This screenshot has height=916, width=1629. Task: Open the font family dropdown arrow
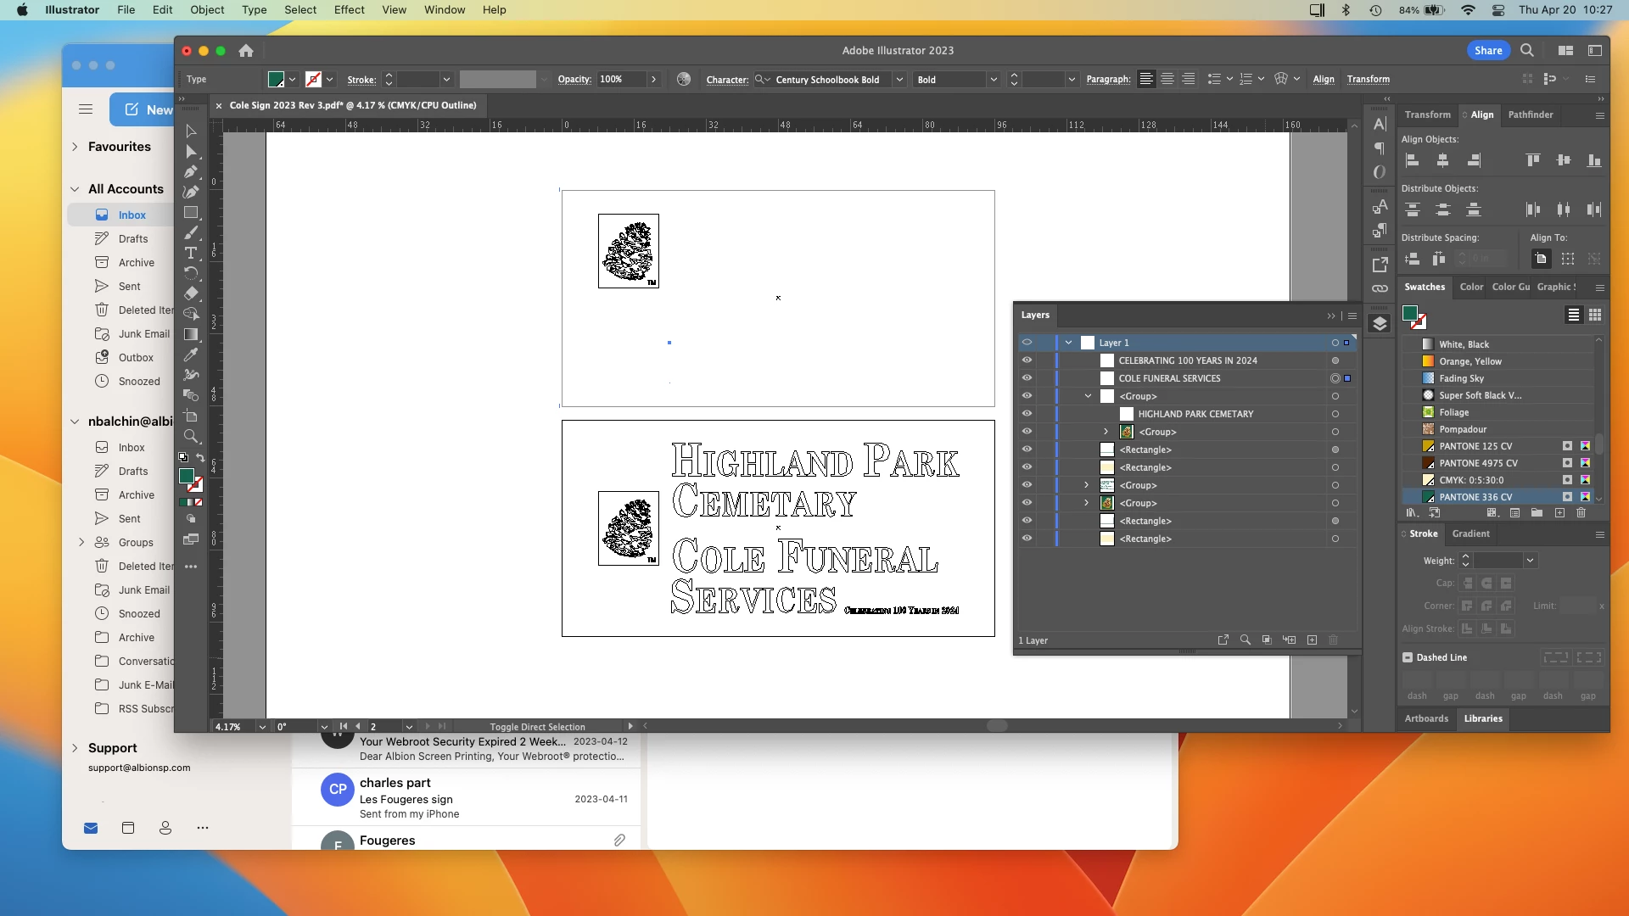click(899, 80)
